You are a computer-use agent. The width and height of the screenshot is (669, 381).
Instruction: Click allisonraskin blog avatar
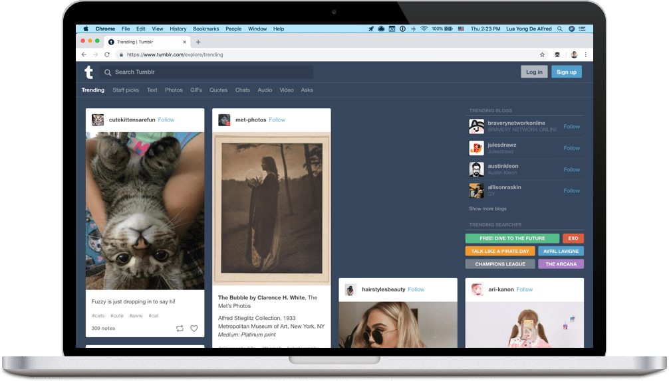click(476, 190)
